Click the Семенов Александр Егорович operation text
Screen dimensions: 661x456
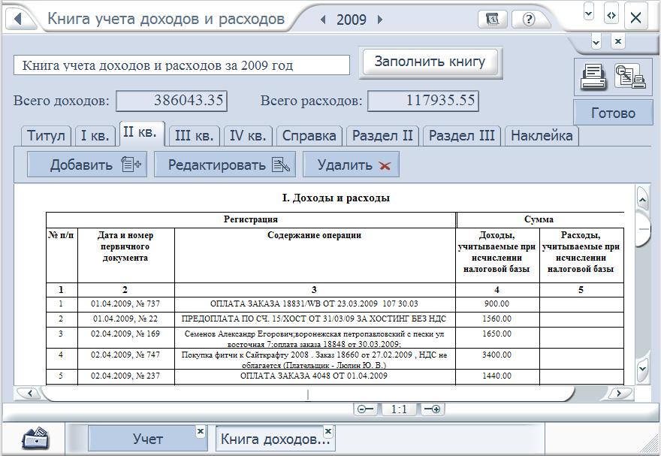click(314, 339)
